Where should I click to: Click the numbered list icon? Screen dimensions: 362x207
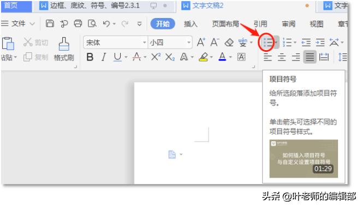pyautogui.click(x=287, y=42)
